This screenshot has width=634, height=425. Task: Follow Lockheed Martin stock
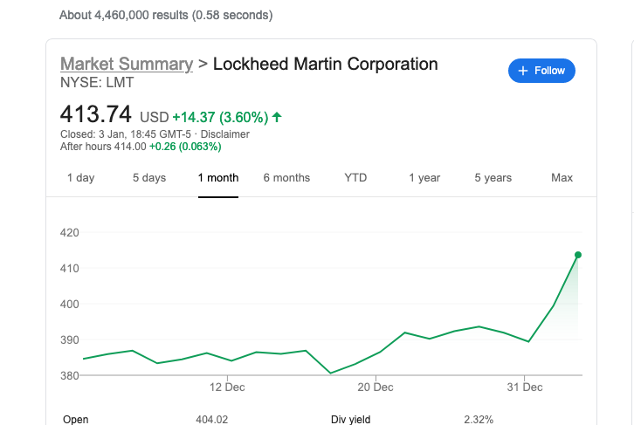point(541,71)
